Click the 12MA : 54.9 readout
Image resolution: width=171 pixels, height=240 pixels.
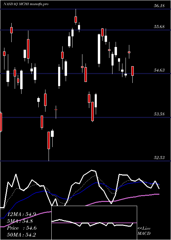tap(22, 214)
